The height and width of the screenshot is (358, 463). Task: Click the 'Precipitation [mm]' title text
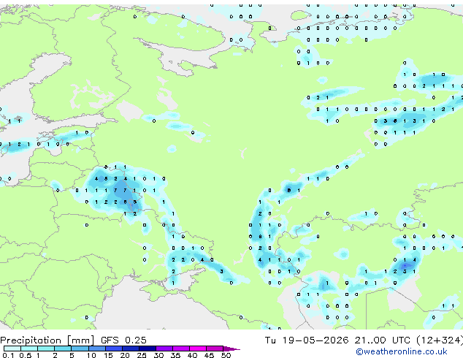(47, 340)
